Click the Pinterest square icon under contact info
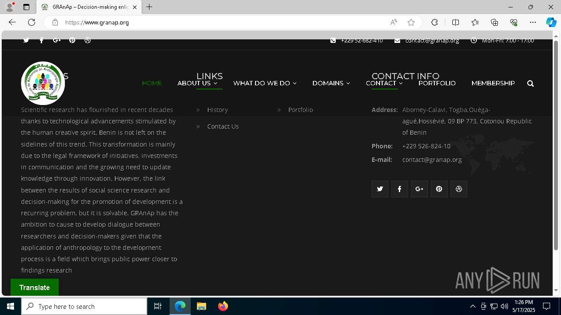561x315 pixels. pos(439,189)
